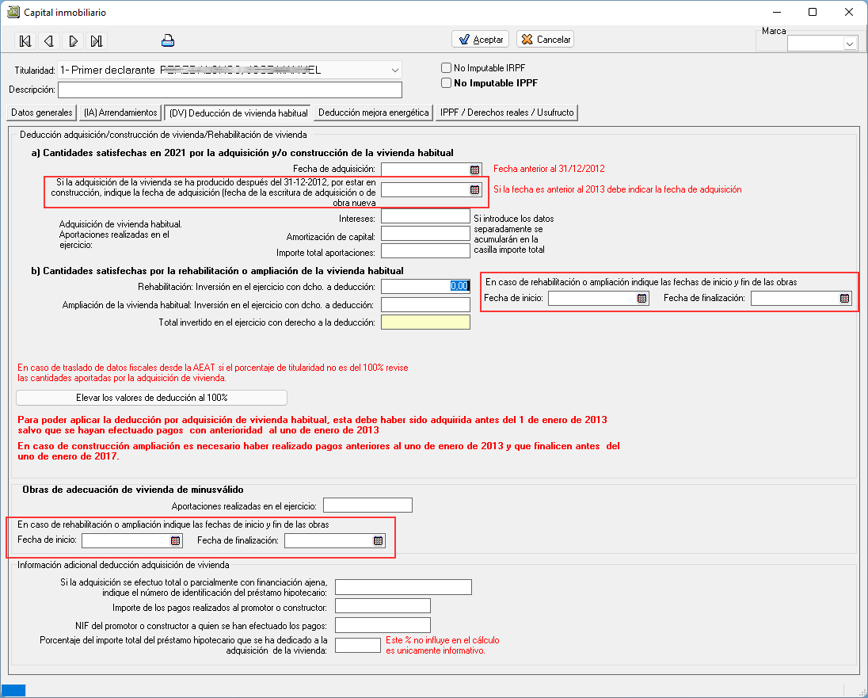Enable No Imputable IPPF checkbox
The width and height of the screenshot is (868, 698).
coord(446,83)
